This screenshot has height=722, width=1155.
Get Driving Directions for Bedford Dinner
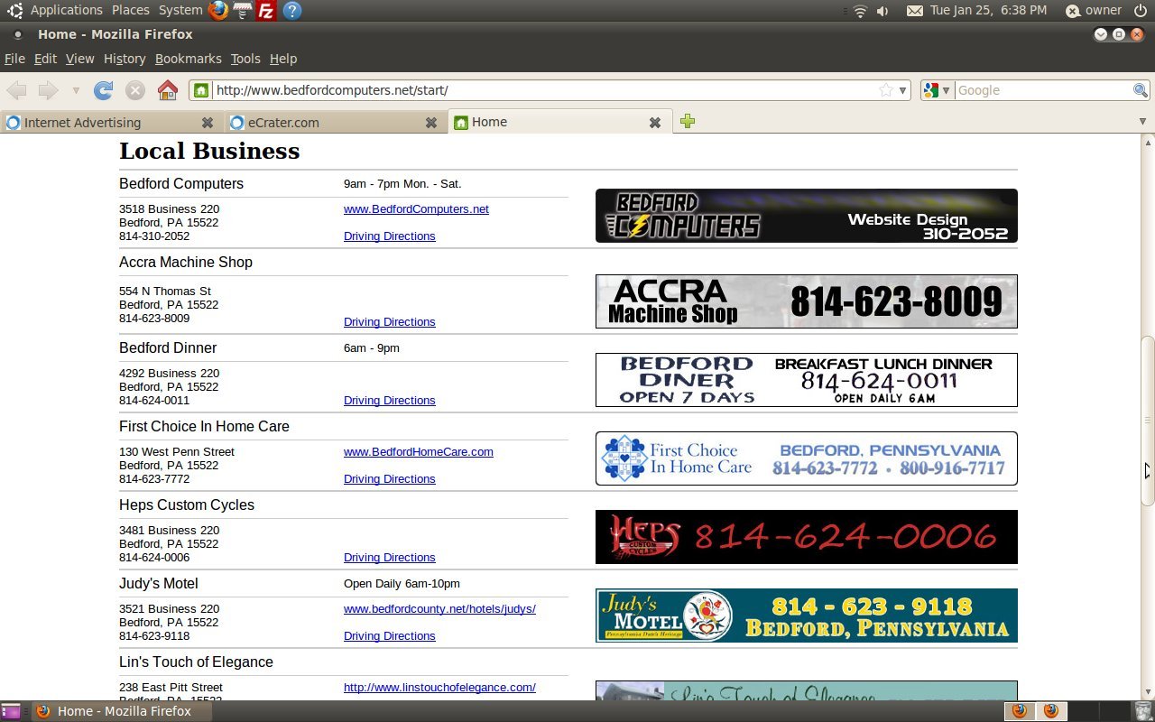(x=390, y=401)
